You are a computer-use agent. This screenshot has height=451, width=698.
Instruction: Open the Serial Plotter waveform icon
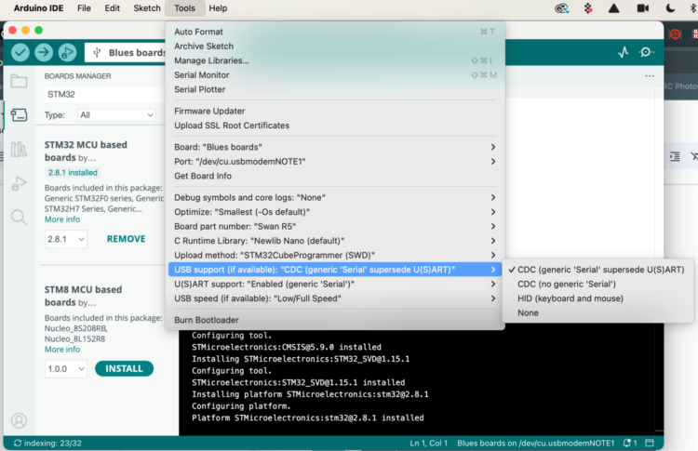point(624,53)
